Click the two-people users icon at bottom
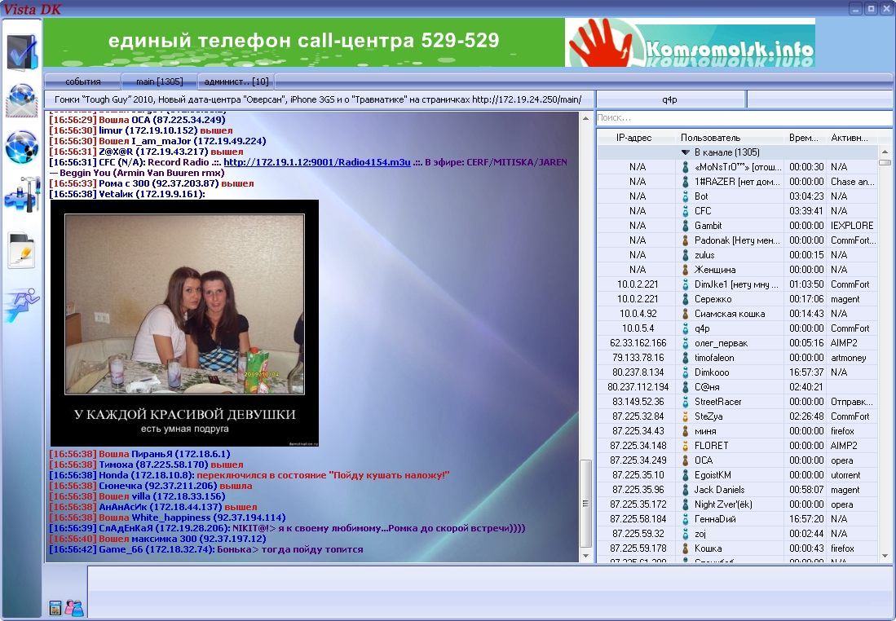 point(74,607)
